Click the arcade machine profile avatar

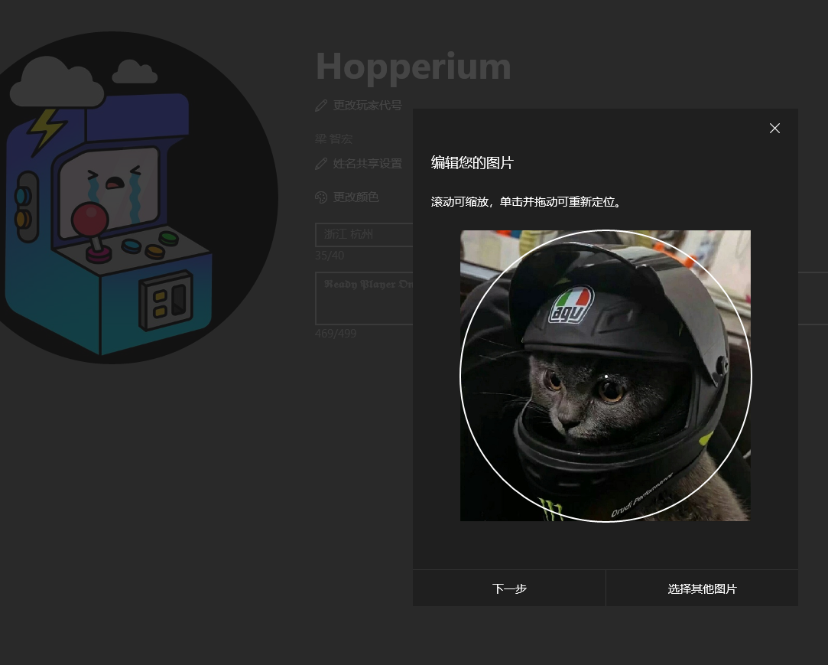112,197
